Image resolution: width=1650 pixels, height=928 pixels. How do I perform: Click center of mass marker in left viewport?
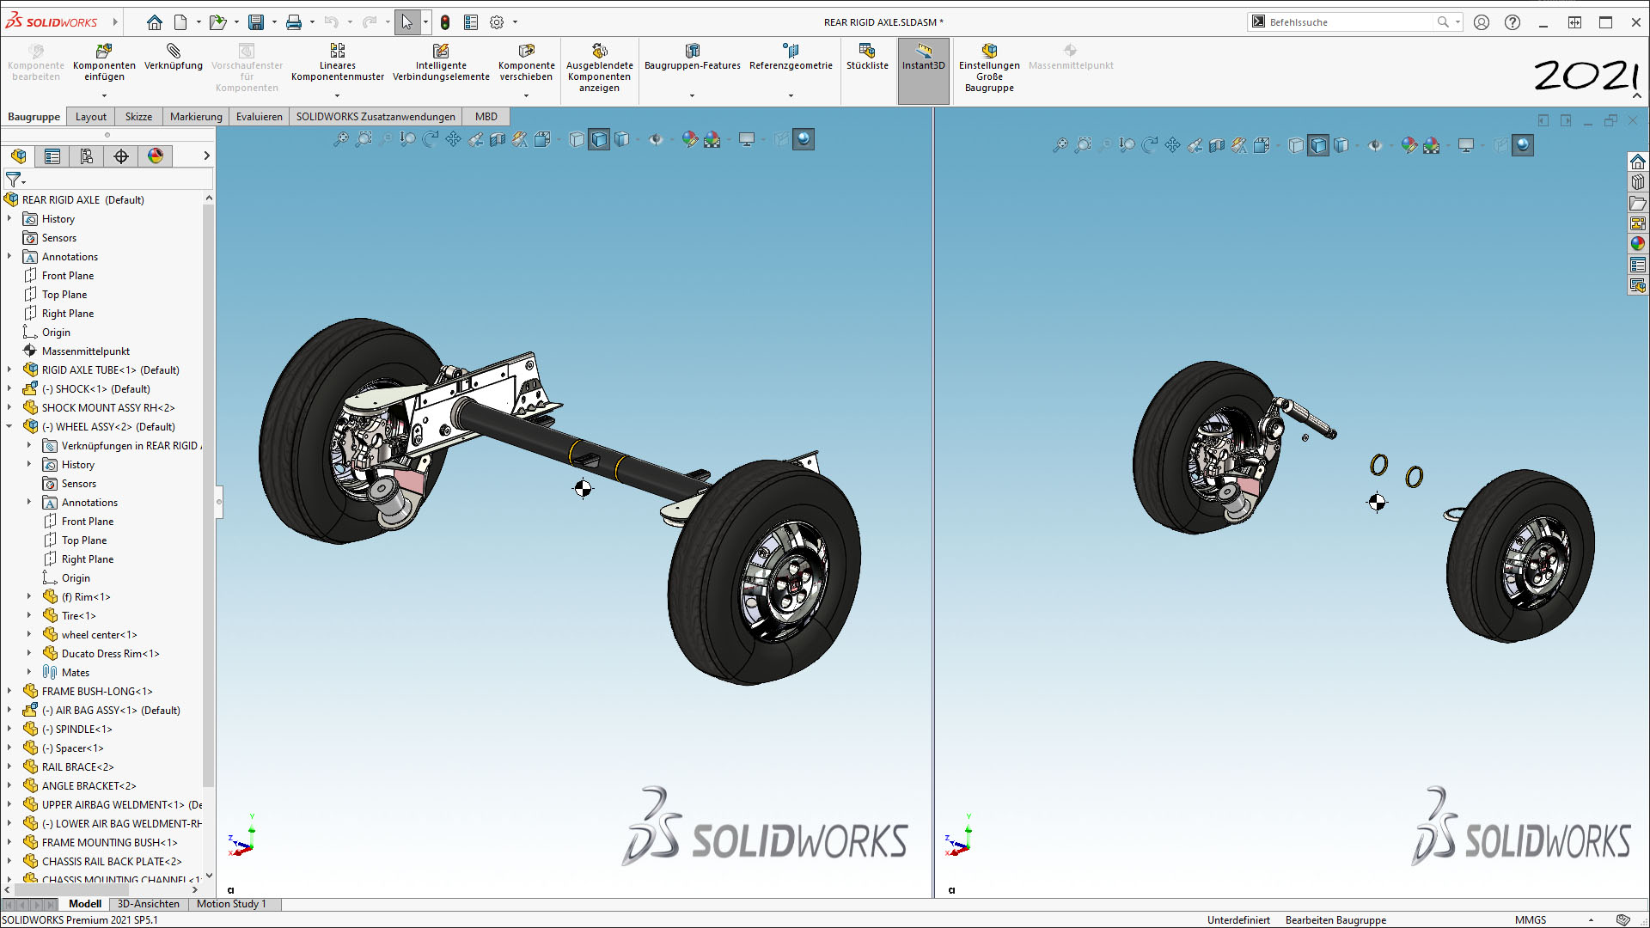point(583,489)
